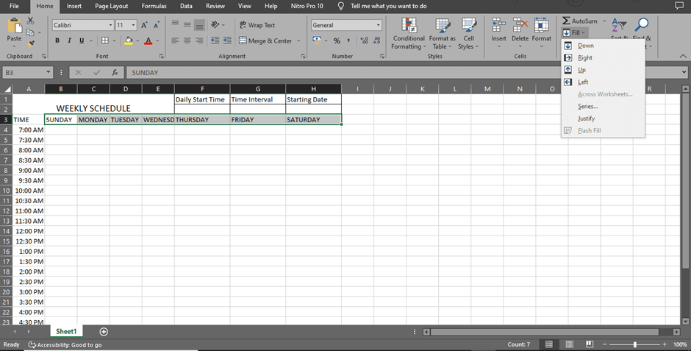The height and width of the screenshot is (351, 691).
Task: Toggle Wrap Text
Action: point(257,25)
